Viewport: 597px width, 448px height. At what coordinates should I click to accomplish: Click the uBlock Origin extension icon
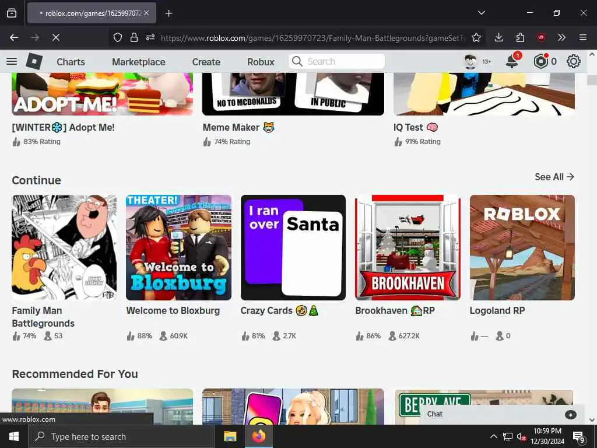pyautogui.click(x=540, y=37)
